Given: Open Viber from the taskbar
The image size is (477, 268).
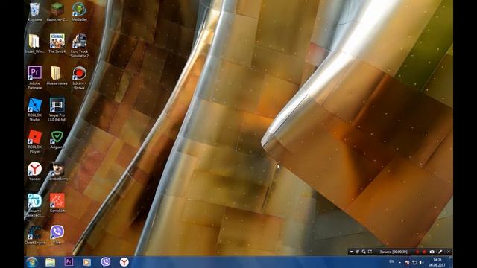Looking at the screenshot, I should pyautogui.click(x=106, y=261).
